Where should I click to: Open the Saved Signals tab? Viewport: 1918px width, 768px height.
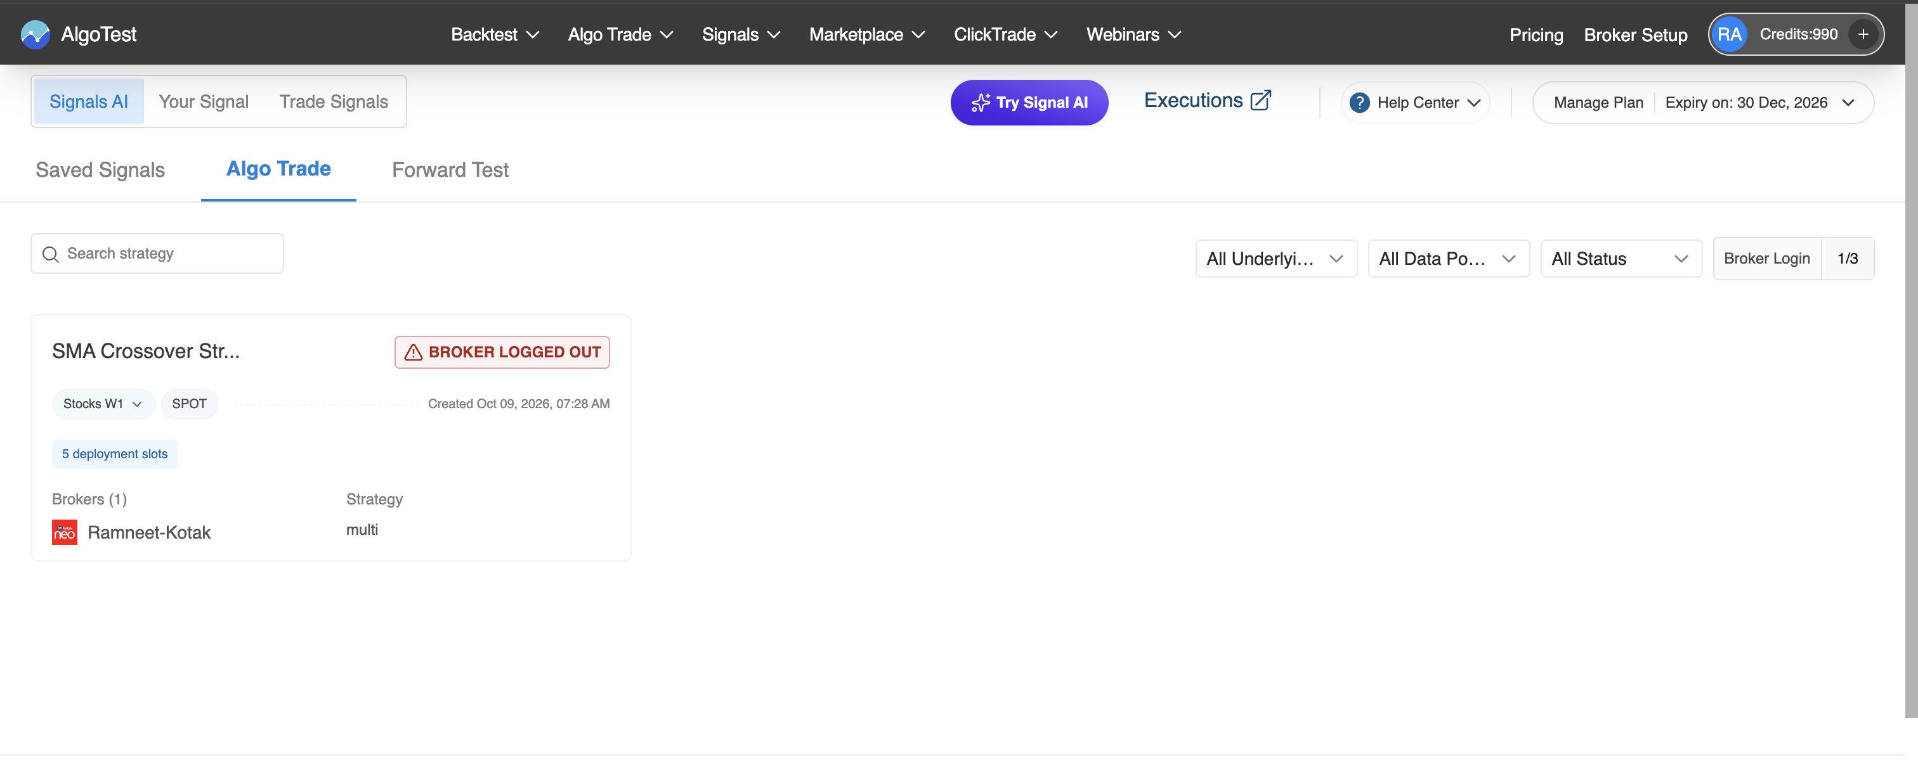[x=100, y=170]
